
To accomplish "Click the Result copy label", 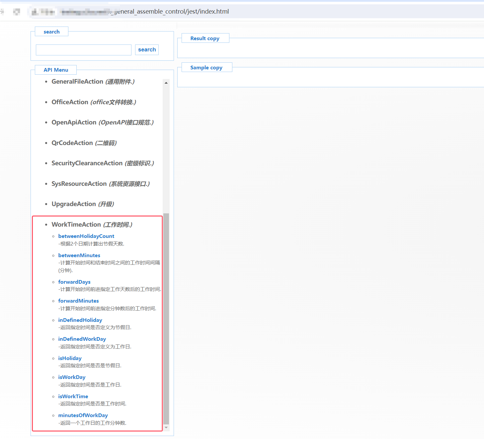I will (204, 38).
